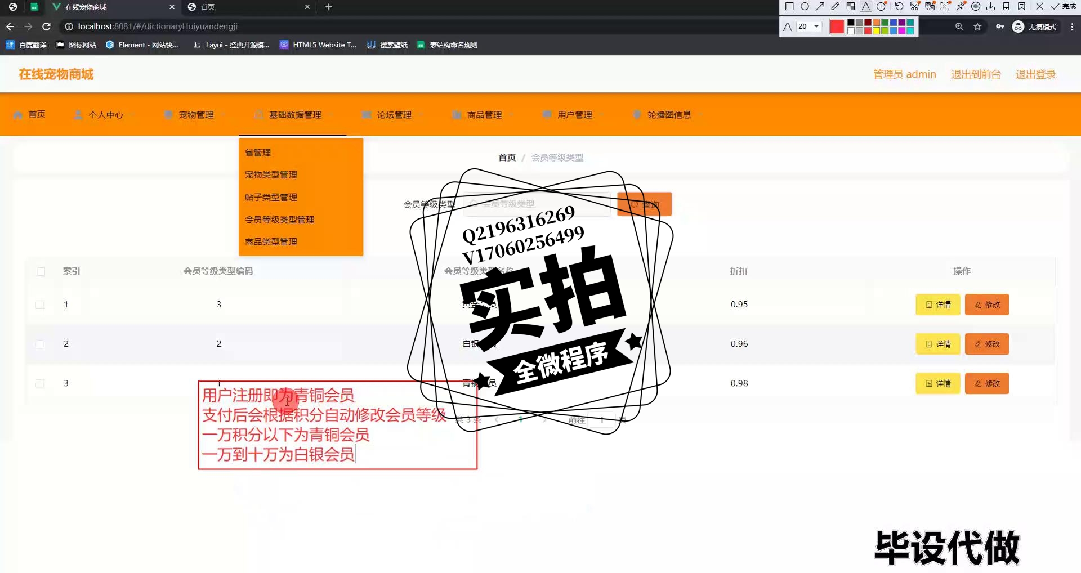Expand the 个人中心 navigation menu
The width and height of the screenshot is (1081, 573).
point(105,115)
